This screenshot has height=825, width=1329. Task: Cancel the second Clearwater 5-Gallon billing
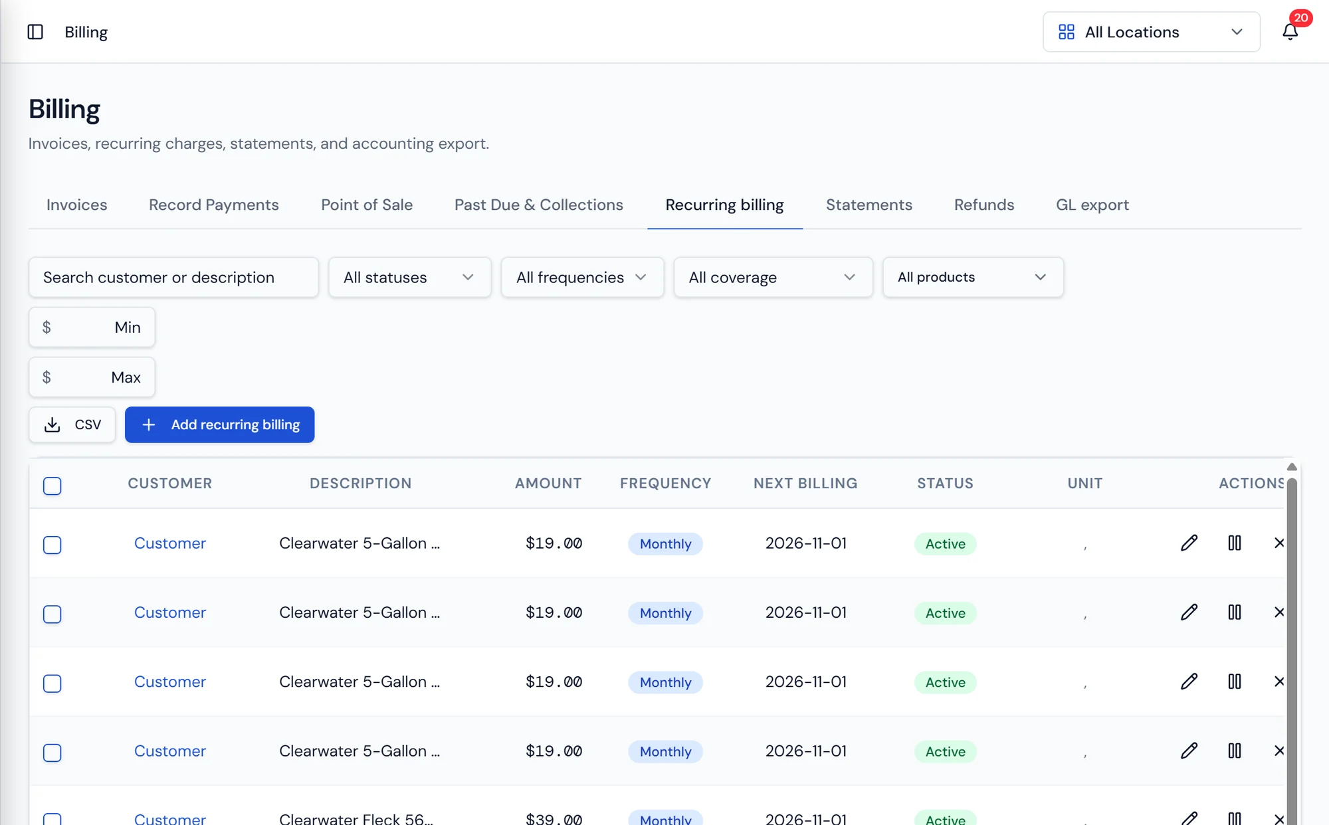(x=1278, y=612)
